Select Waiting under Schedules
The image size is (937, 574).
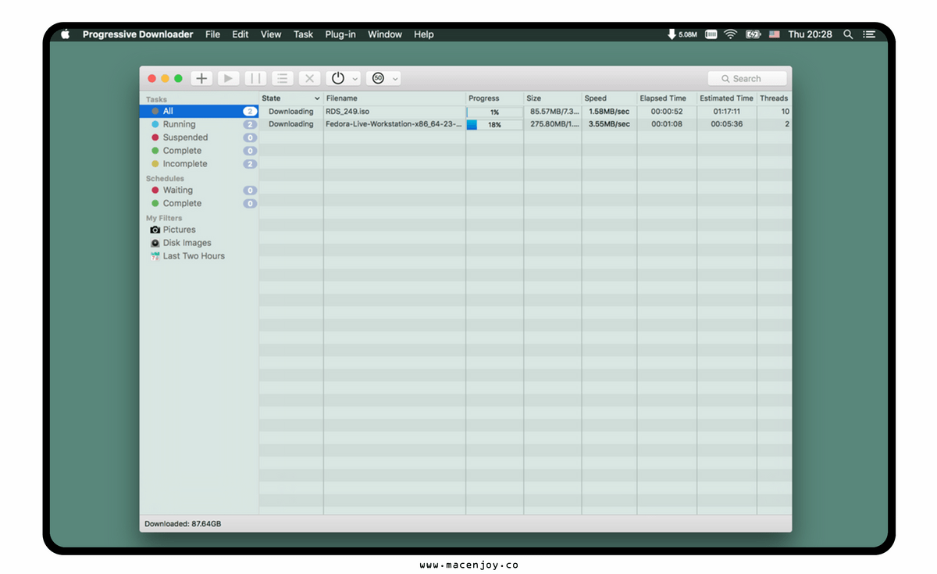[x=198, y=191]
